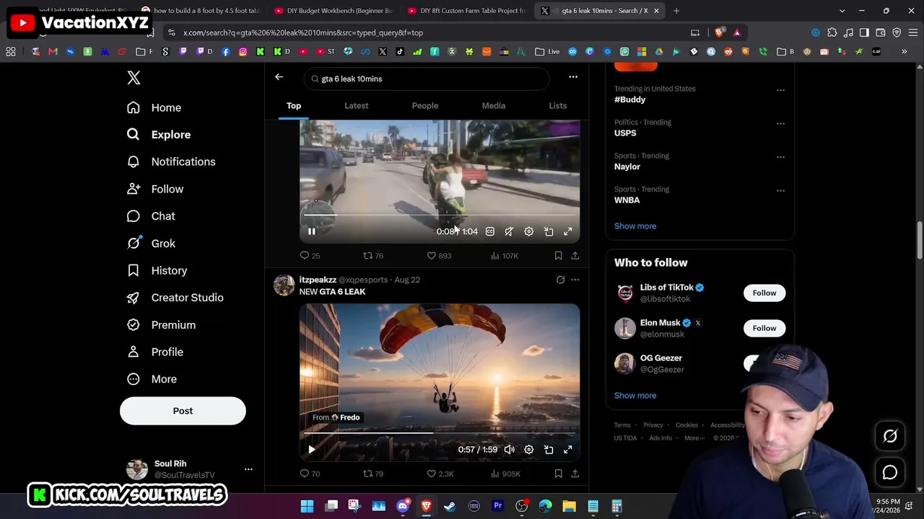924x519 pixels.
Task: Repost the post with 76 reposts
Action: tap(373, 256)
